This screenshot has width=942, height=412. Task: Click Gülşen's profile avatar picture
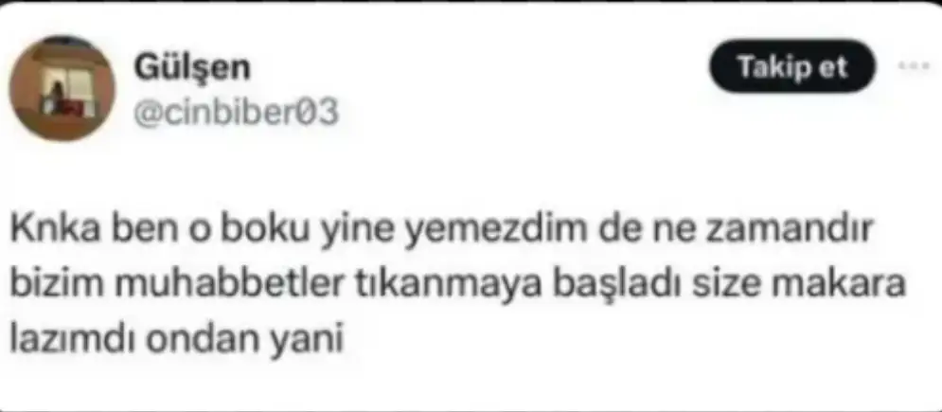click(x=62, y=88)
